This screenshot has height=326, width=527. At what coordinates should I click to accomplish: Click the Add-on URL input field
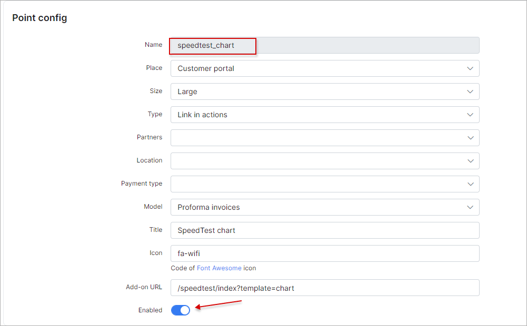point(325,288)
